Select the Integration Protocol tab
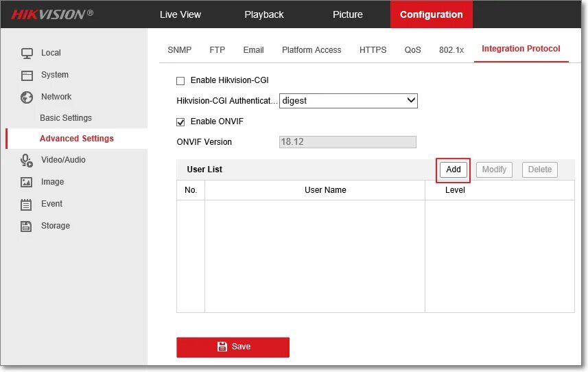The height and width of the screenshot is (372, 588). coord(521,49)
